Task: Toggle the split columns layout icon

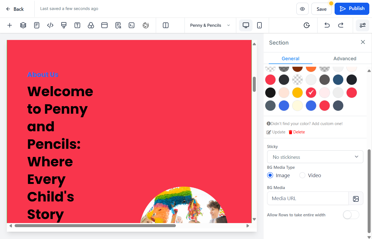Action: pos(166,25)
